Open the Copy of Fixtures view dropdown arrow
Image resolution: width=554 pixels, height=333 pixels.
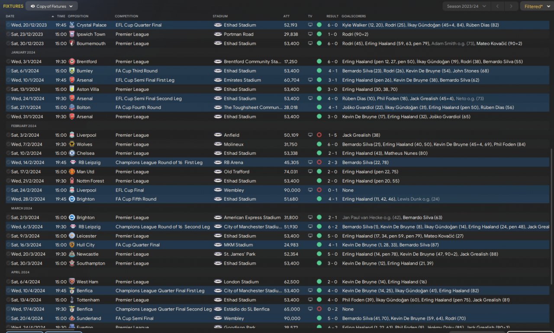click(x=71, y=6)
